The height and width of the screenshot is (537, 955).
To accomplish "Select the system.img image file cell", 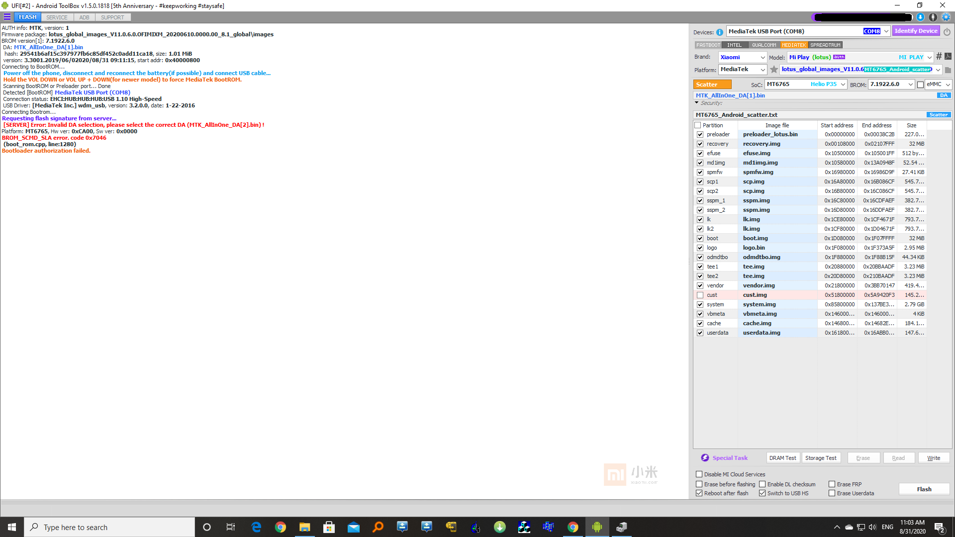I will [x=778, y=304].
